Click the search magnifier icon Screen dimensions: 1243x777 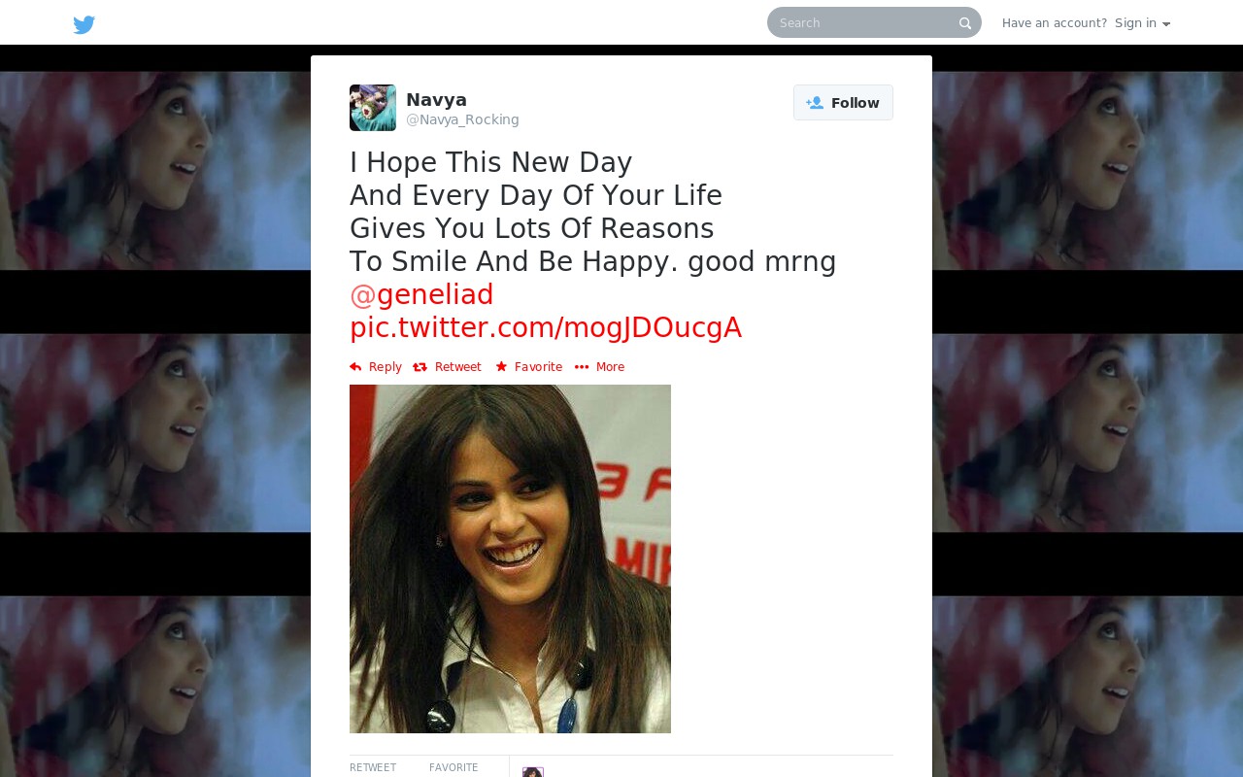pyautogui.click(x=965, y=23)
